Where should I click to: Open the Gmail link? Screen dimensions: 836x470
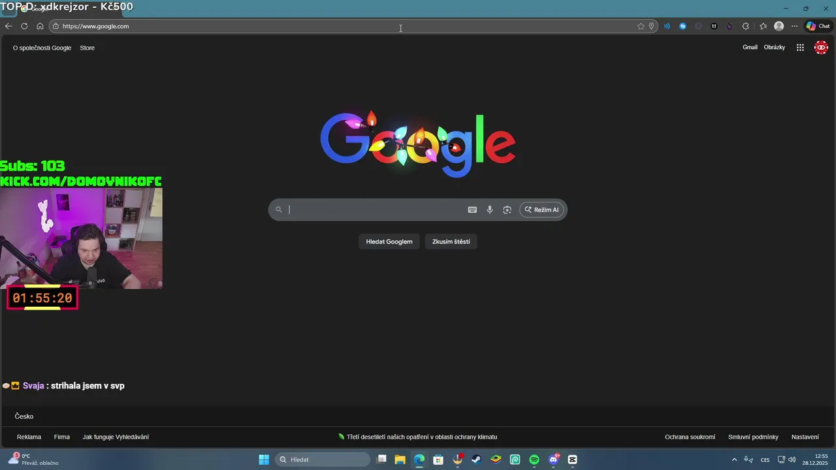[750, 47]
